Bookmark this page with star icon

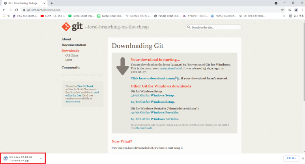[x=282, y=10]
